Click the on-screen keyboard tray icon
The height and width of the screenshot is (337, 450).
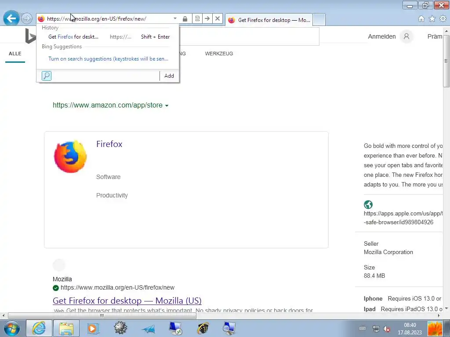tap(363, 328)
